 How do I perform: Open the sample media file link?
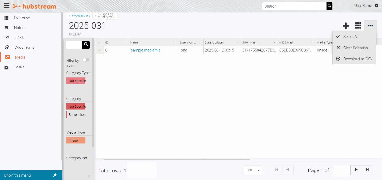point(145,50)
